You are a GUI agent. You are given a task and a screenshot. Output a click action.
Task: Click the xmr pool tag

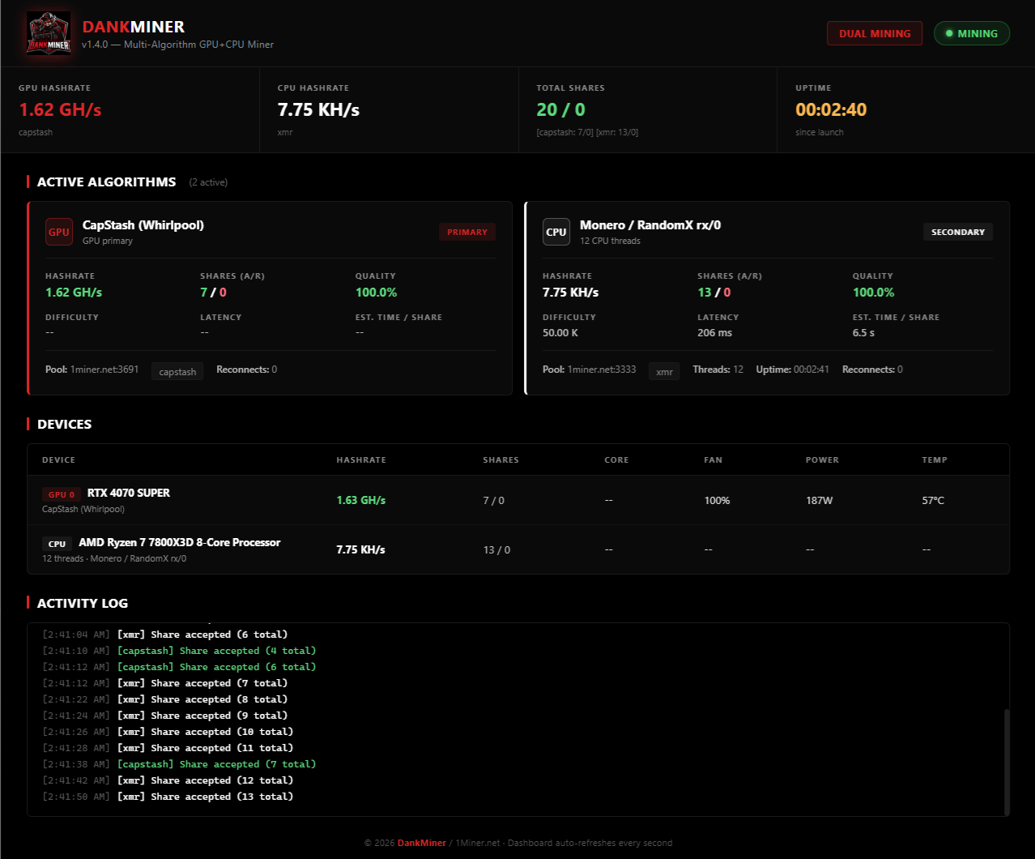(664, 371)
